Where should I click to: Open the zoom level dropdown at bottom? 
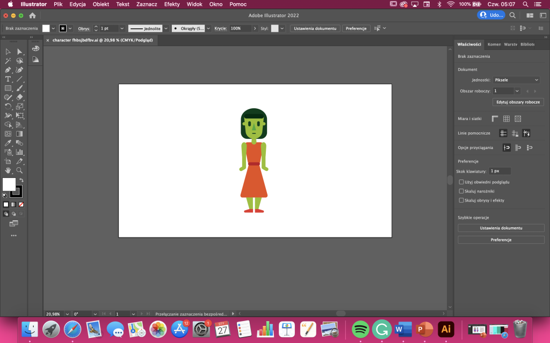tap(67, 314)
